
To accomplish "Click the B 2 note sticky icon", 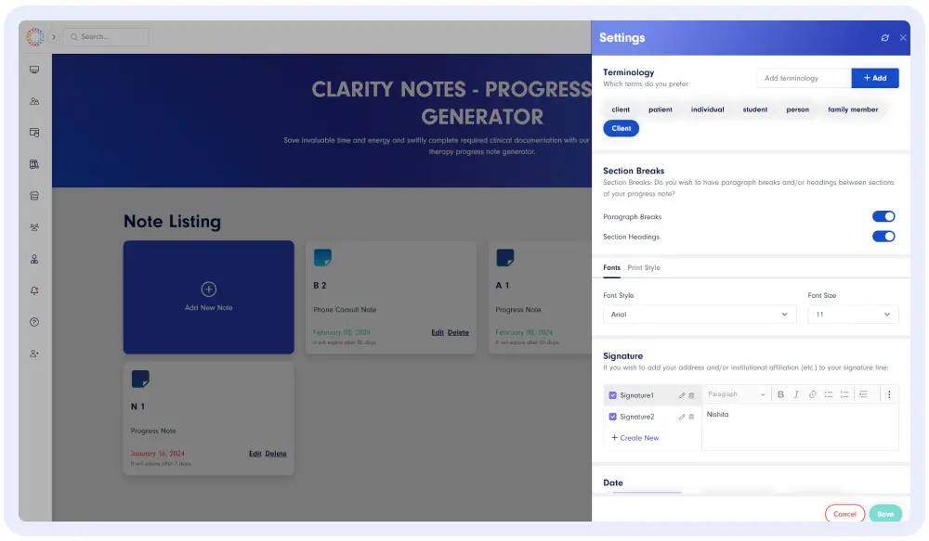I will (322, 257).
